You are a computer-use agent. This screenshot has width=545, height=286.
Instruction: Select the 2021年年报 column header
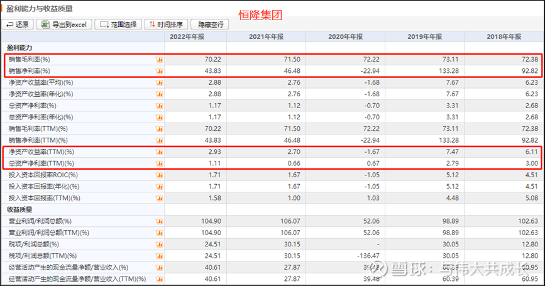(267, 36)
